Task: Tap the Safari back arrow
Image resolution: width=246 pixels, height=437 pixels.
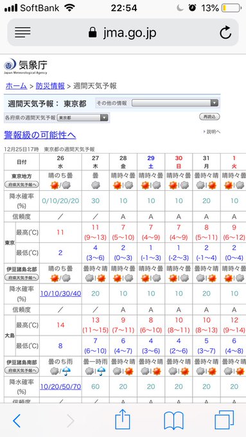Action: point(17,420)
